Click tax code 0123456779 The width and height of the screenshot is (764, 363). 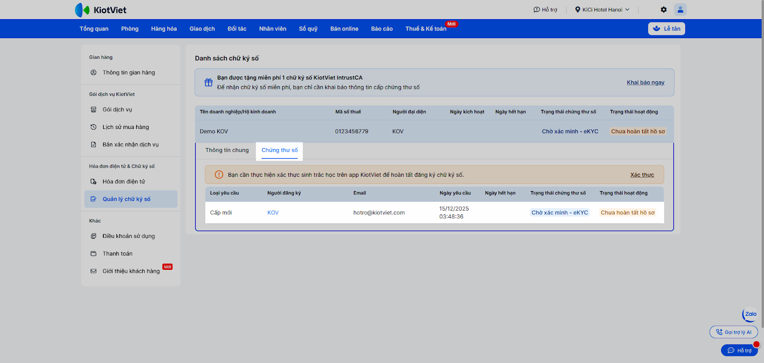pos(351,131)
